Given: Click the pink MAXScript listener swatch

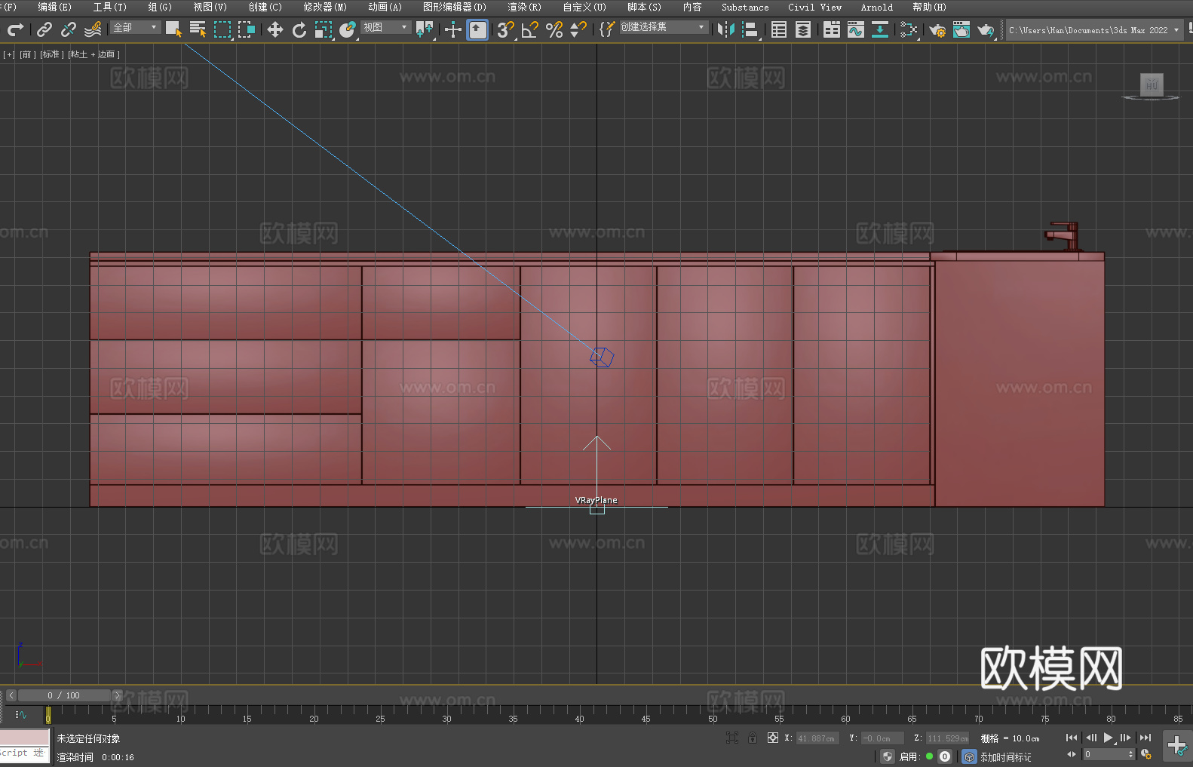Looking at the screenshot, I should tap(25, 738).
